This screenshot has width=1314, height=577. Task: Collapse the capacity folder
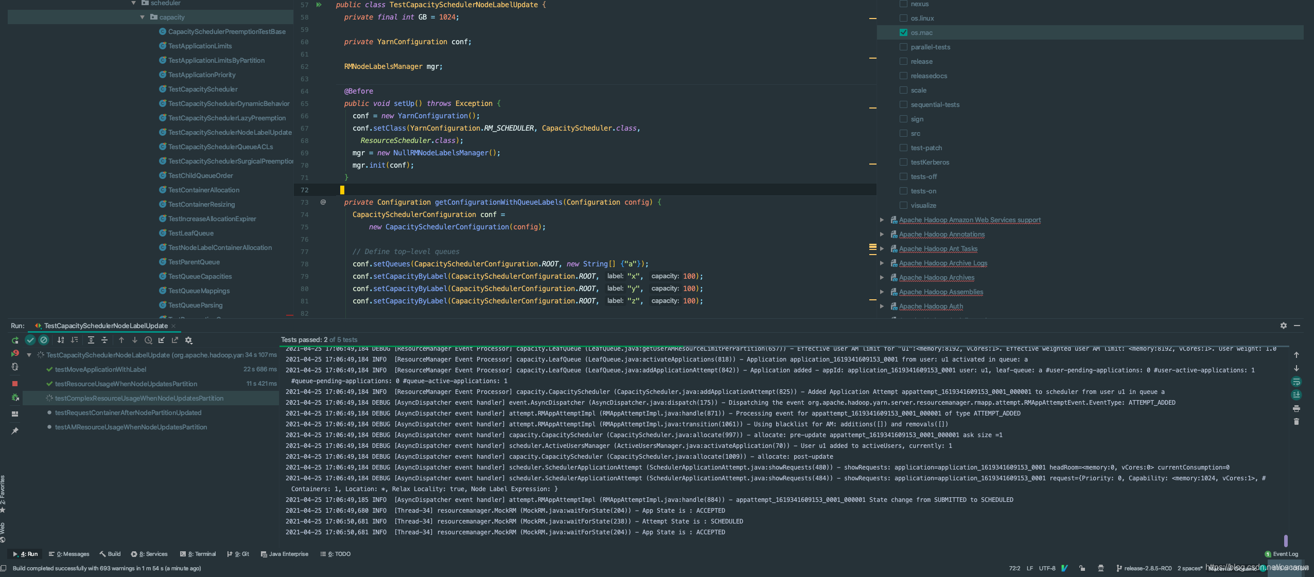coord(143,17)
